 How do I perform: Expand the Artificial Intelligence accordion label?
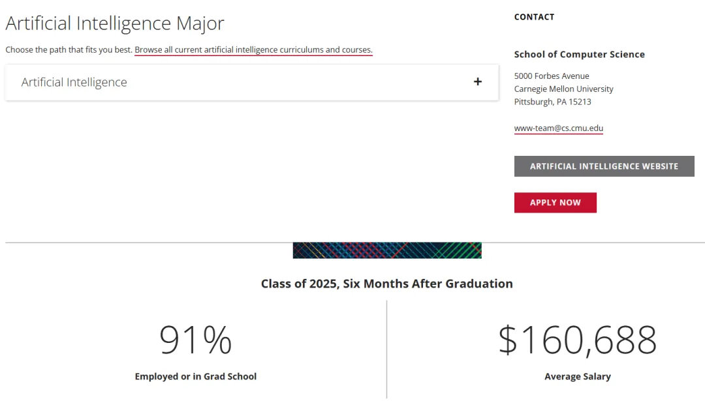[74, 82]
